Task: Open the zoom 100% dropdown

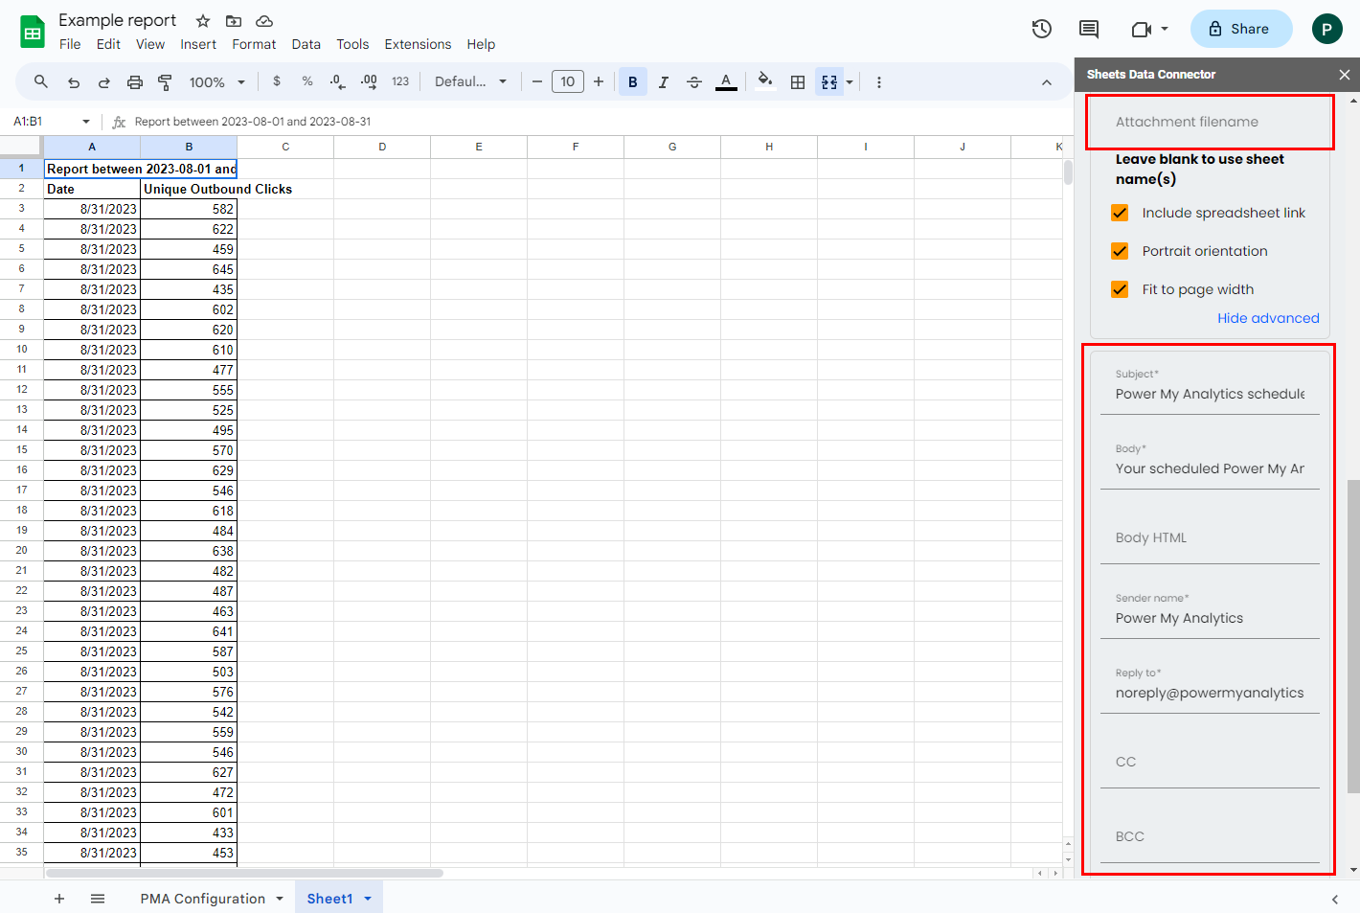Action: click(216, 82)
